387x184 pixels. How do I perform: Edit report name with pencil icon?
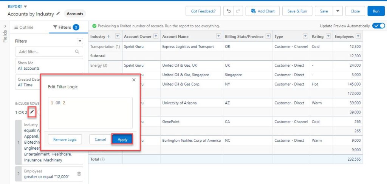pos(58,14)
